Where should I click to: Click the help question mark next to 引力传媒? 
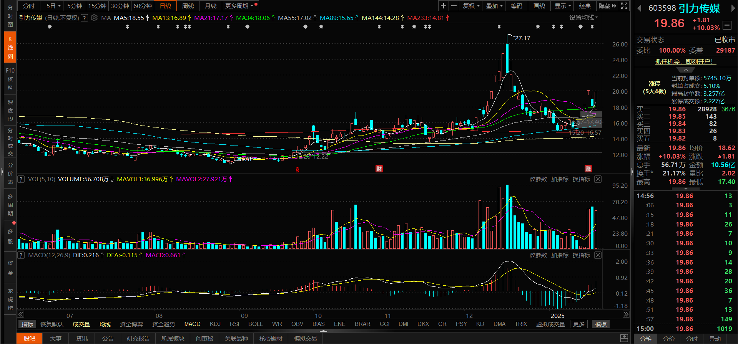85,18
